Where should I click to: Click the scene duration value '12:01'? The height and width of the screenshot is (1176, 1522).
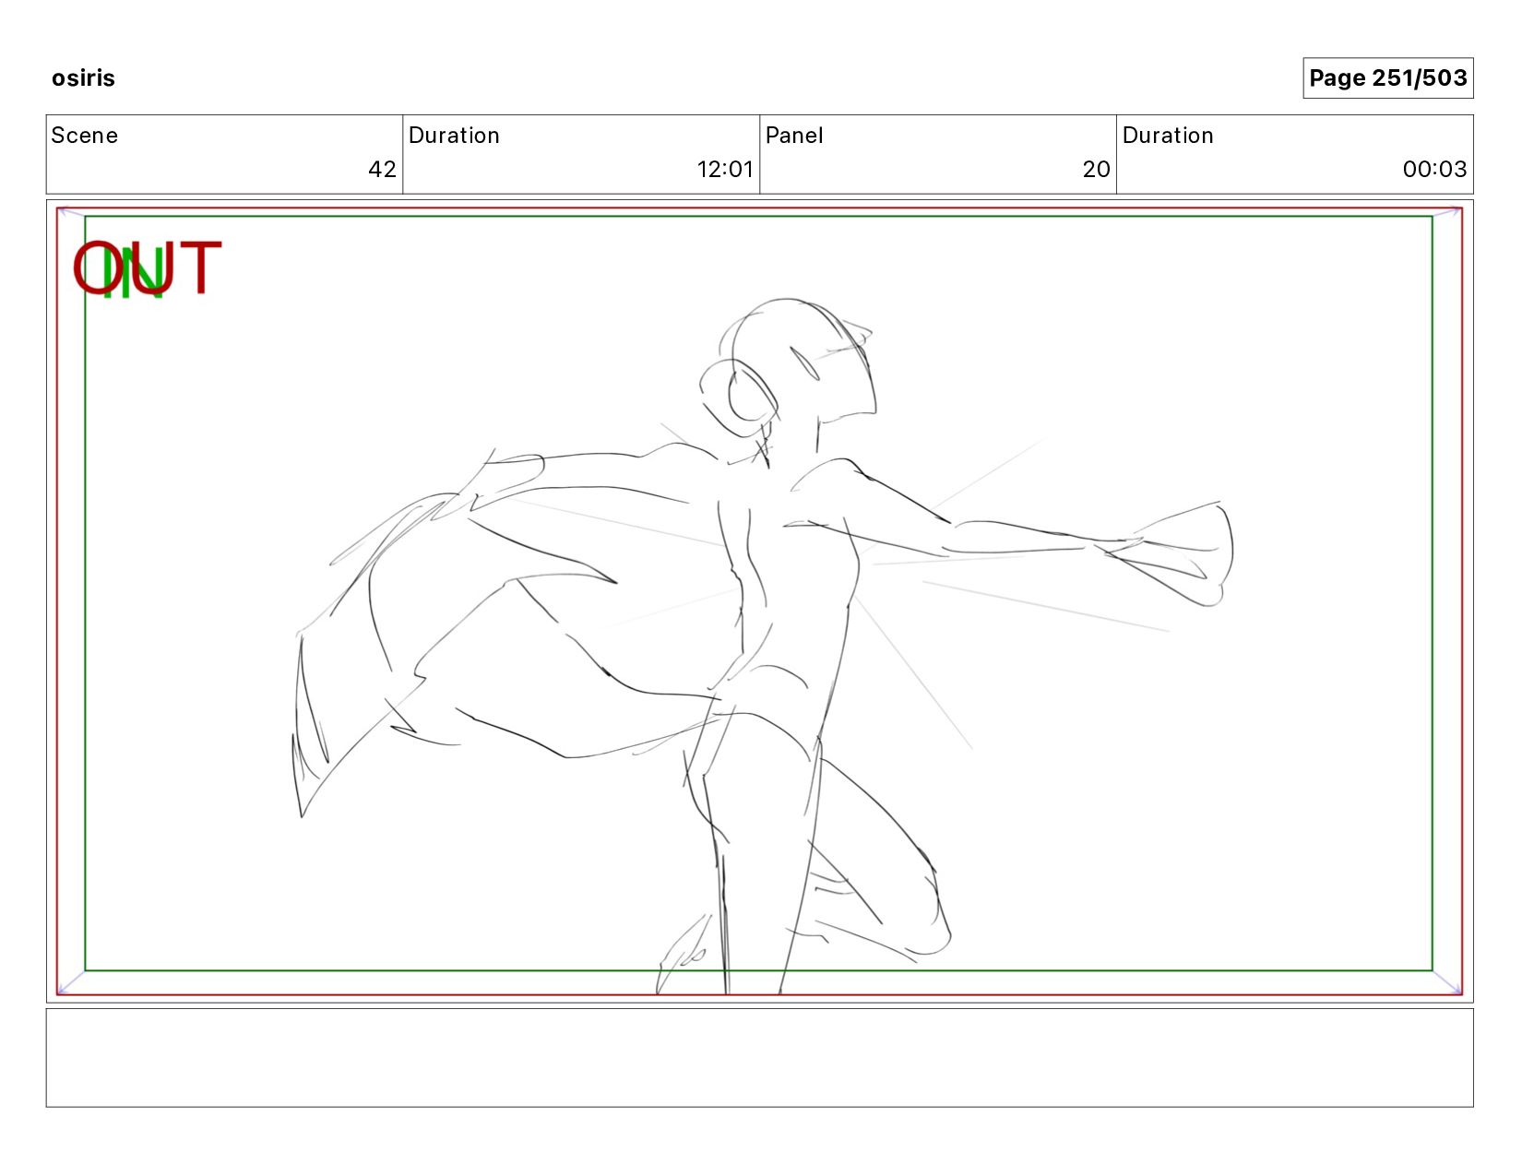pyautogui.click(x=725, y=169)
